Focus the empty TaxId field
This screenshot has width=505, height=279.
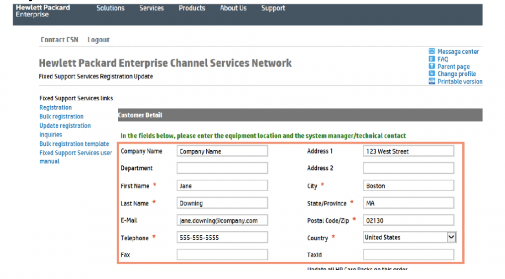tap(409, 255)
